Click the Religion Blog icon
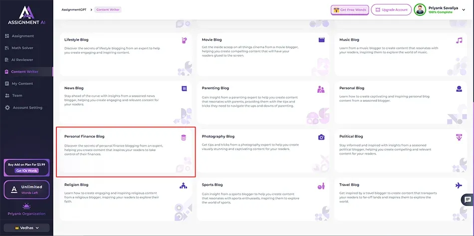 (x=184, y=186)
